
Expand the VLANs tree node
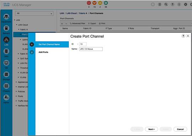pos(18,77)
